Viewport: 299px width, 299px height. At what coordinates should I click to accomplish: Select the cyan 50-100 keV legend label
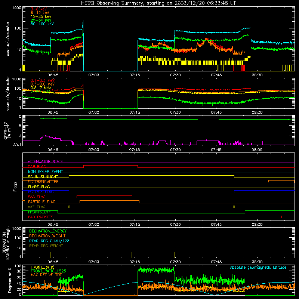point(42,24)
